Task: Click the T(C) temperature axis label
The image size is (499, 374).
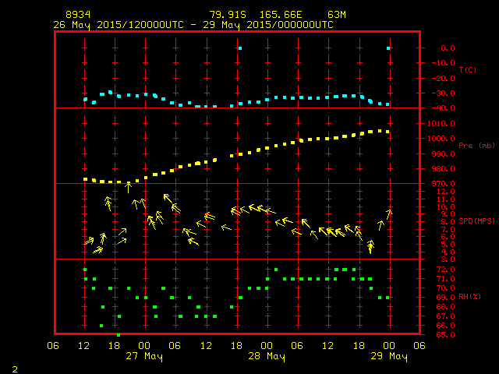Action: (x=468, y=69)
